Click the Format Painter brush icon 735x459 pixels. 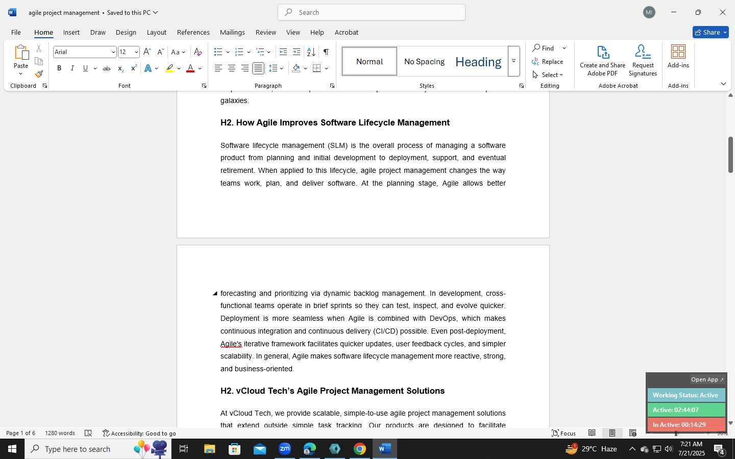[39, 74]
